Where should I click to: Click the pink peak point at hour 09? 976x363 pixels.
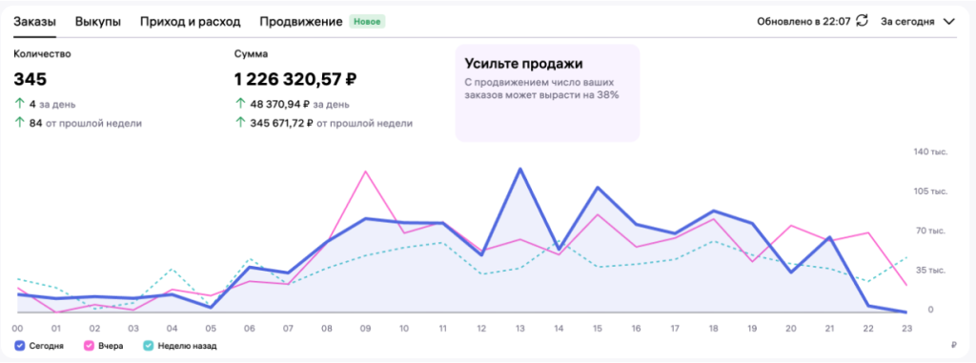pyautogui.click(x=365, y=171)
